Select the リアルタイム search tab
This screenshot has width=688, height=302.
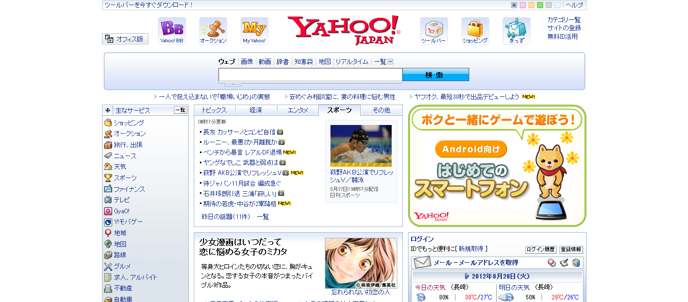click(x=352, y=62)
